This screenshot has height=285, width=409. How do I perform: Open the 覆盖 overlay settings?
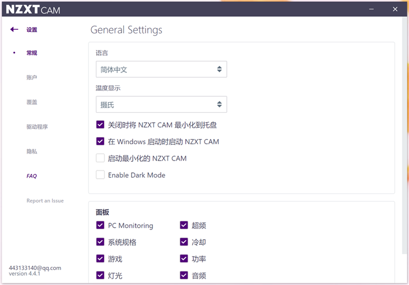(32, 102)
